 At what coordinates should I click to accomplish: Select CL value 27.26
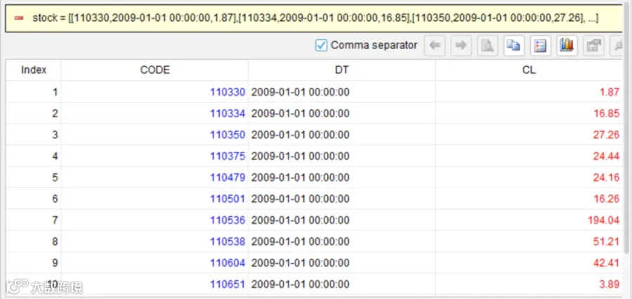click(x=606, y=135)
